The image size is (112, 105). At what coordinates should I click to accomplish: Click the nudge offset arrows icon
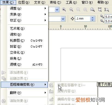coord(72,19)
